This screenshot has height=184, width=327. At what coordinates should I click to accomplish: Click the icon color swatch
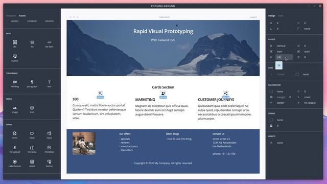coord(297,74)
